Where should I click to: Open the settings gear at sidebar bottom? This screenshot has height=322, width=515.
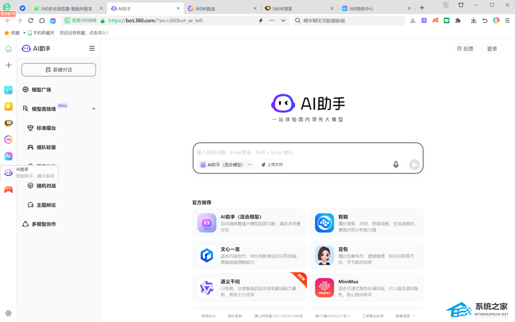(x=8, y=313)
